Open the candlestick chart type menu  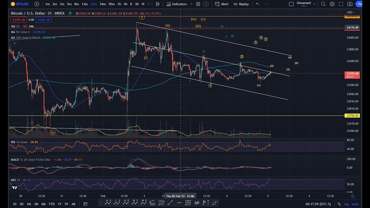[158, 4]
